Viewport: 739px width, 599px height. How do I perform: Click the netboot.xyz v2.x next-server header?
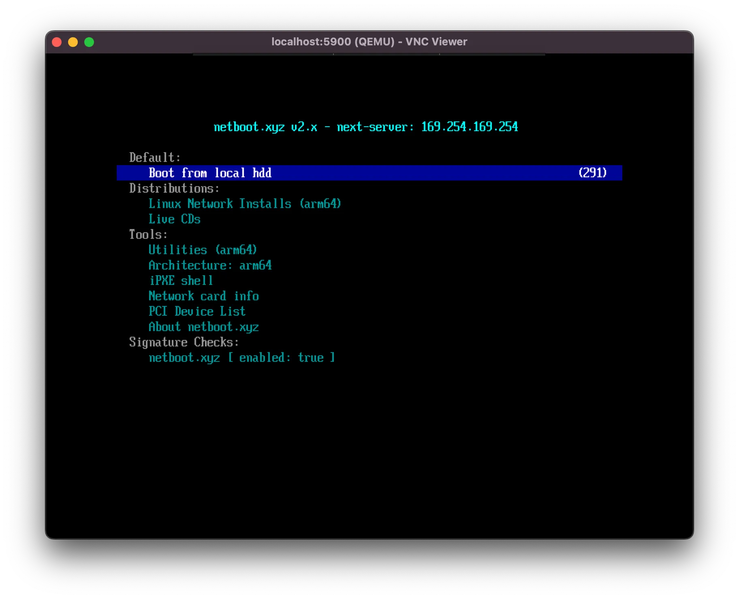pos(366,127)
